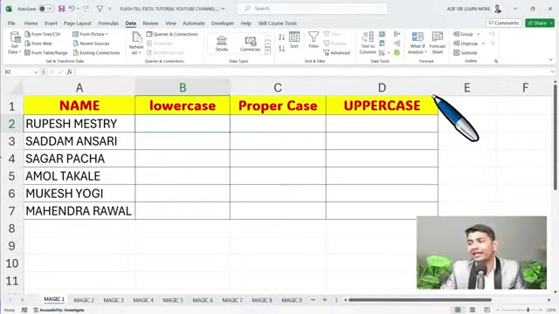Expand the Get Data dropdown

pyautogui.click(x=14, y=43)
